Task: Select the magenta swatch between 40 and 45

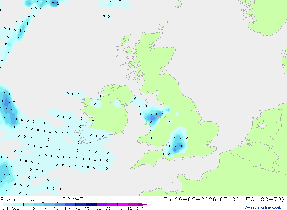Action: point(123,204)
